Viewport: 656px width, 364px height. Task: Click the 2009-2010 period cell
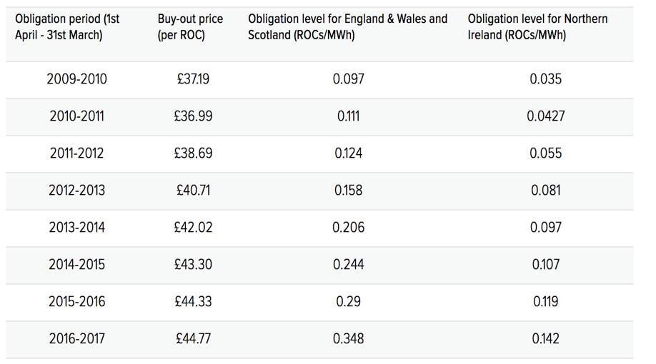[x=76, y=79]
